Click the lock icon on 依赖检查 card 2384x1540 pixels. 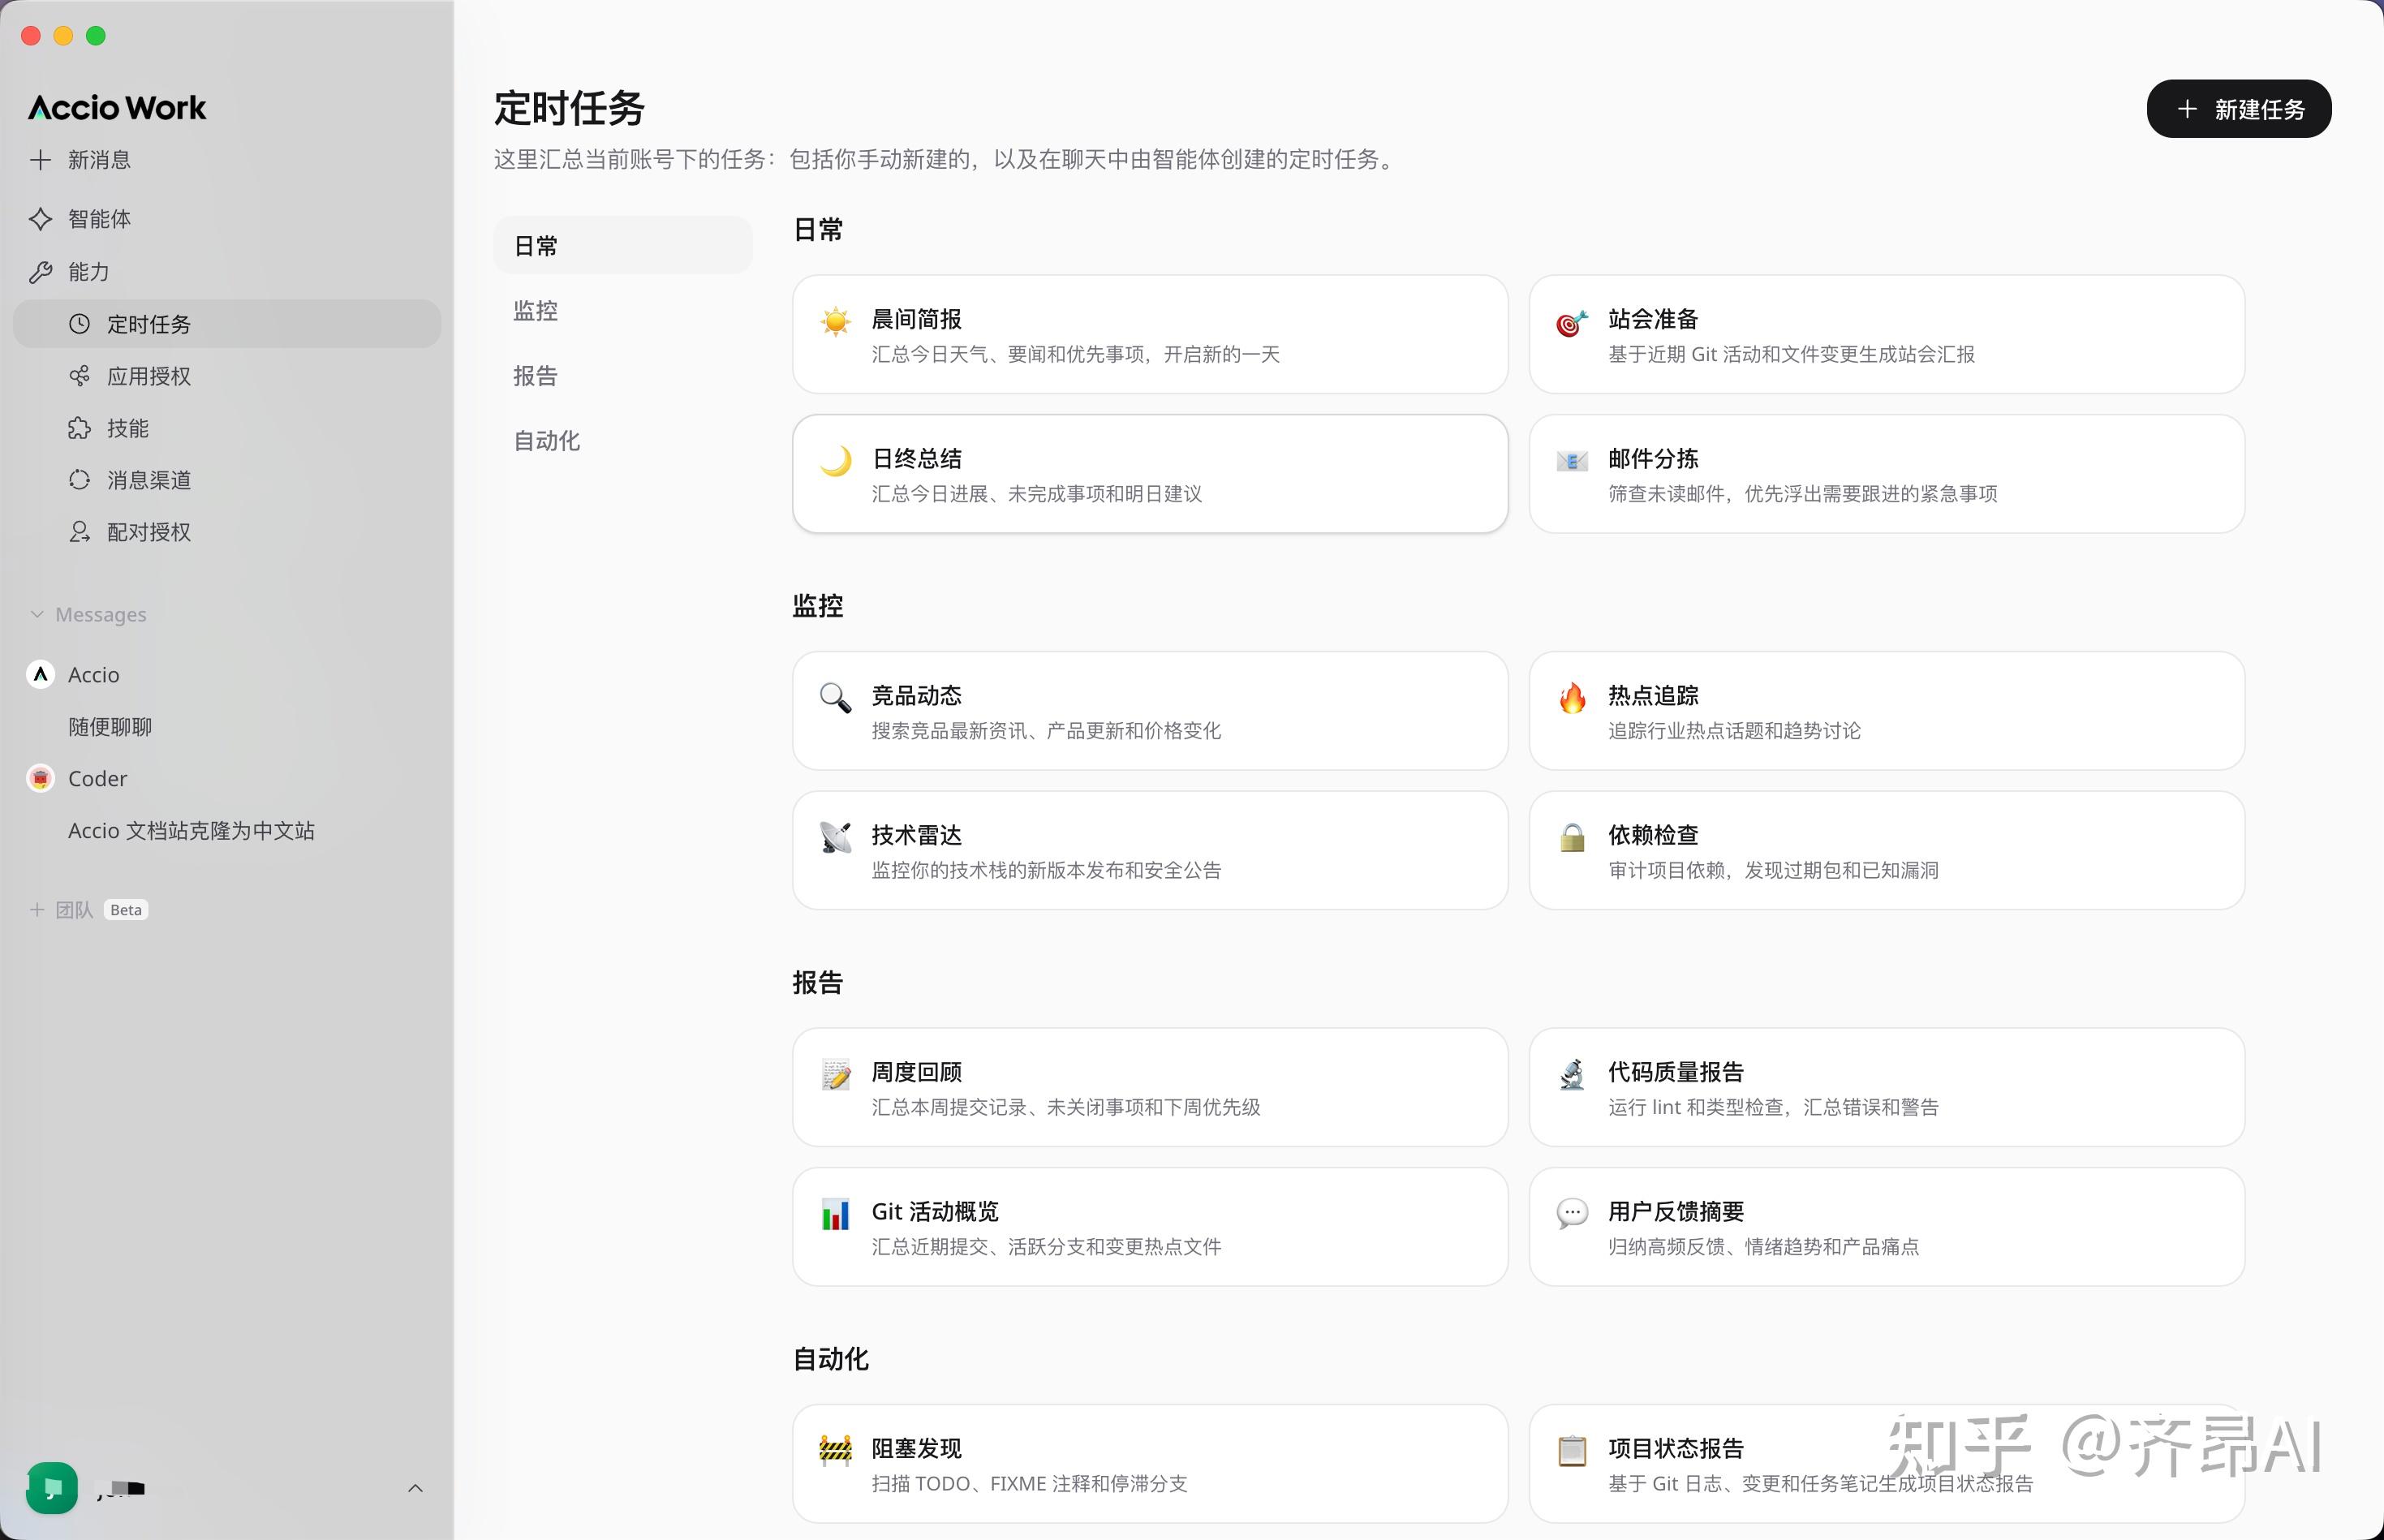(1572, 837)
